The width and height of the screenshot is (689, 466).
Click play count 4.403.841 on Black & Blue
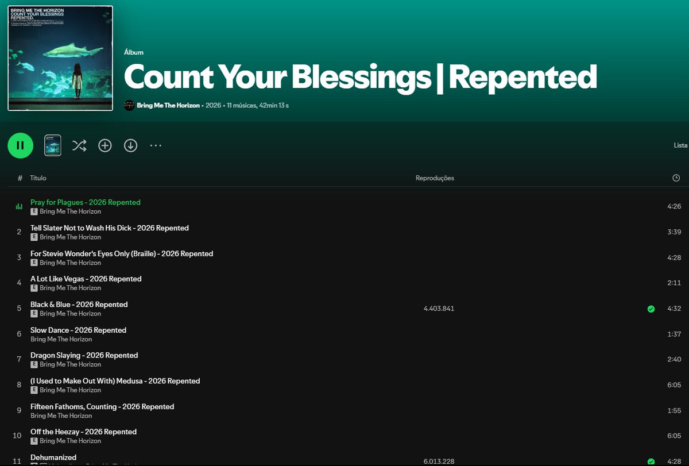[439, 309]
